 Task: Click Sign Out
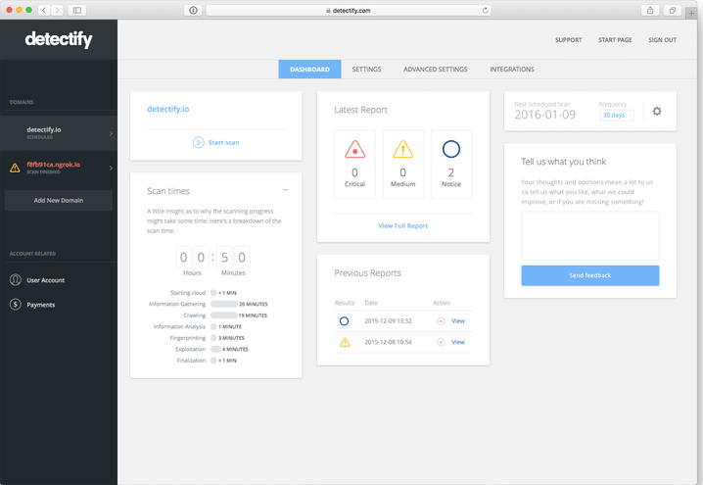point(662,40)
